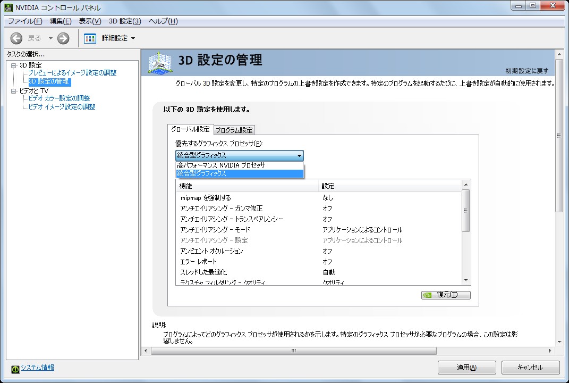Maximize the NVIDIA コントロール パネル window
Viewport: 569px width, 383px height.
pyautogui.click(x=533, y=6)
